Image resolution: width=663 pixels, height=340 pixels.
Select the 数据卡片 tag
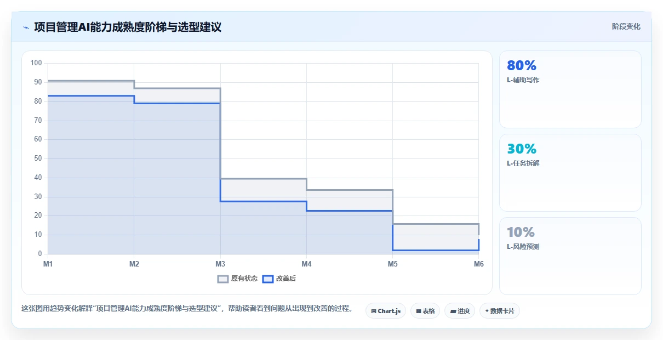pyautogui.click(x=500, y=311)
